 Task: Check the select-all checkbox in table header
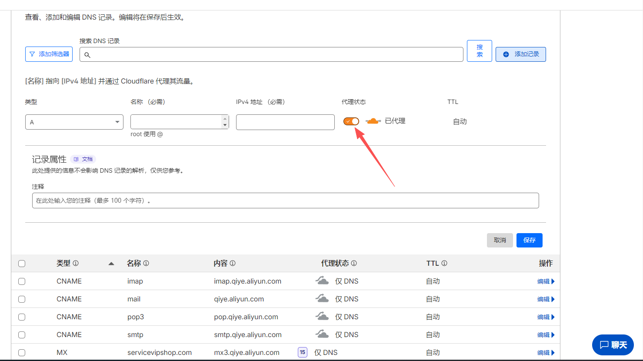22,264
